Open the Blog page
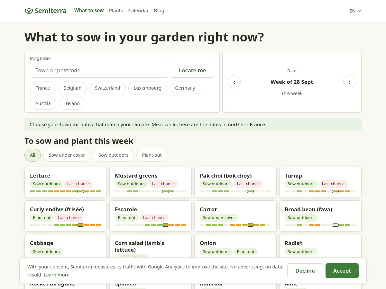386x289 pixels. tap(159, 11)
